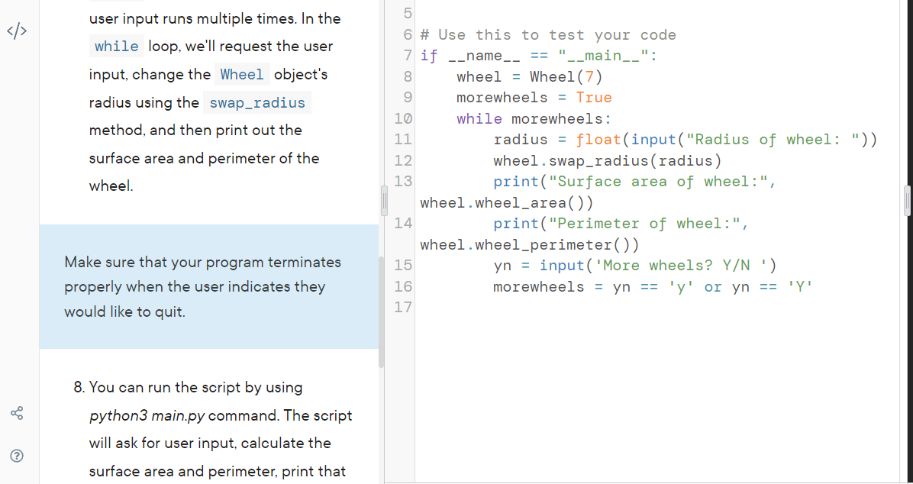Select the True keyword on line 9
The image size is (913, 484).
tap(594, 97)
